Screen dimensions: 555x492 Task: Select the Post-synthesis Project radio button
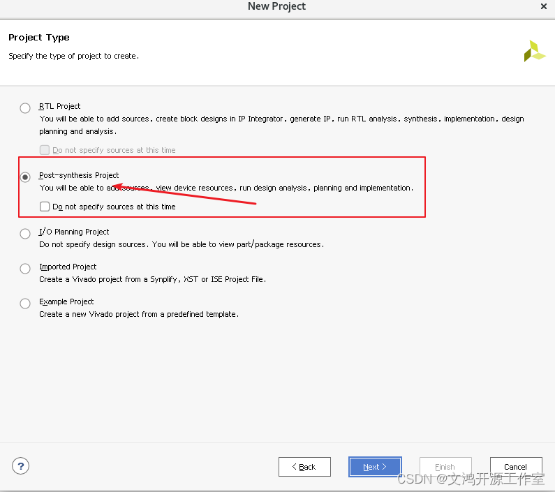tap(25, 177)
